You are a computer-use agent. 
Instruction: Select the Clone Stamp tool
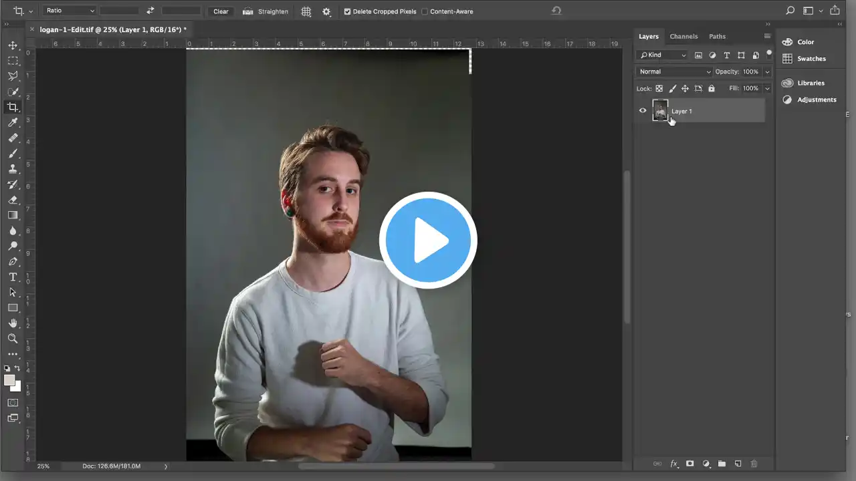13,169
